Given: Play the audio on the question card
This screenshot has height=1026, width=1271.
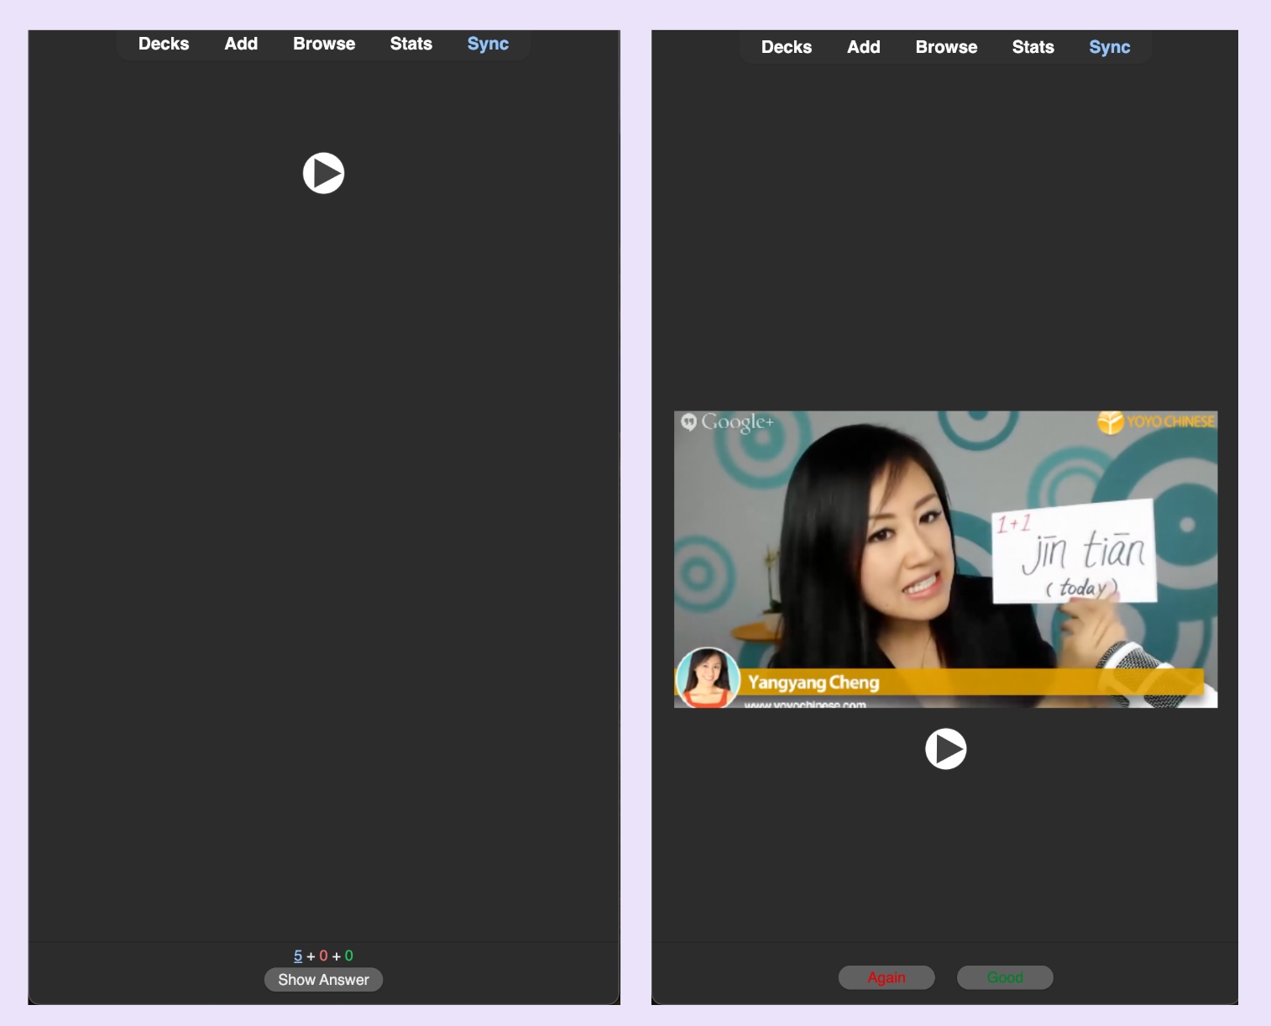Looking at the screenshot, I should [x=324, y=173].
